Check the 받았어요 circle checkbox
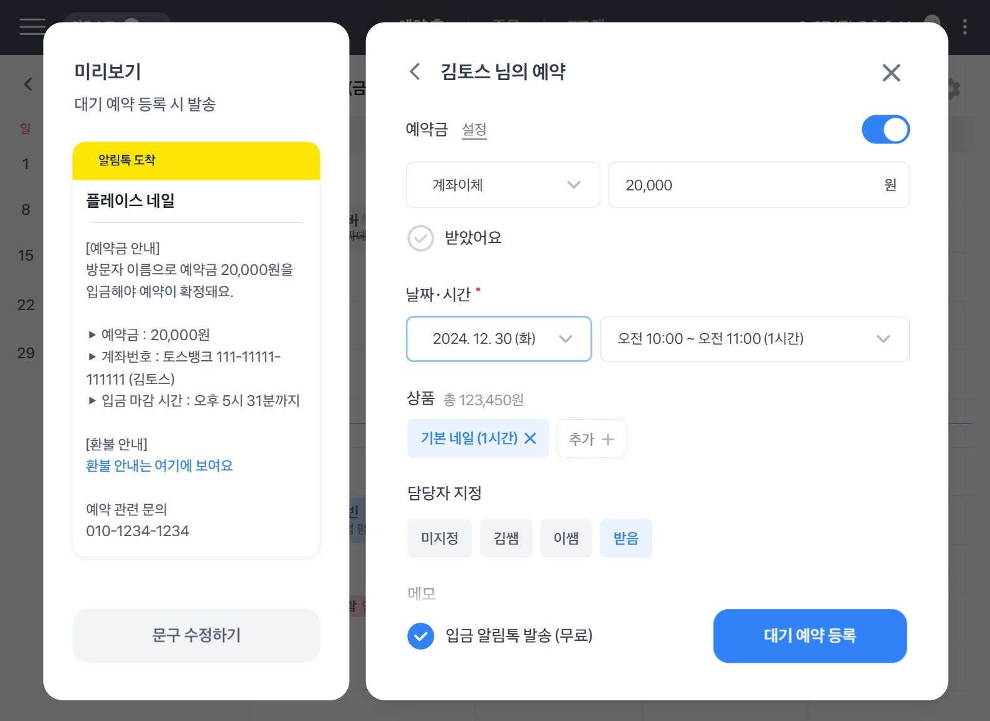Viewport: 990px width, 721px height. click(x=420, y=238)
